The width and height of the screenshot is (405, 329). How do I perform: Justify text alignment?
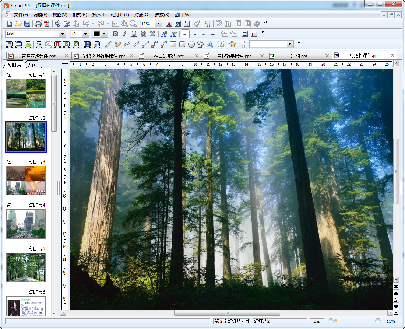(212, 34)
